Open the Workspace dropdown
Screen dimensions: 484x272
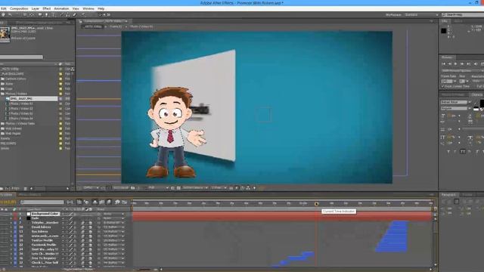(x=422, y=15)
